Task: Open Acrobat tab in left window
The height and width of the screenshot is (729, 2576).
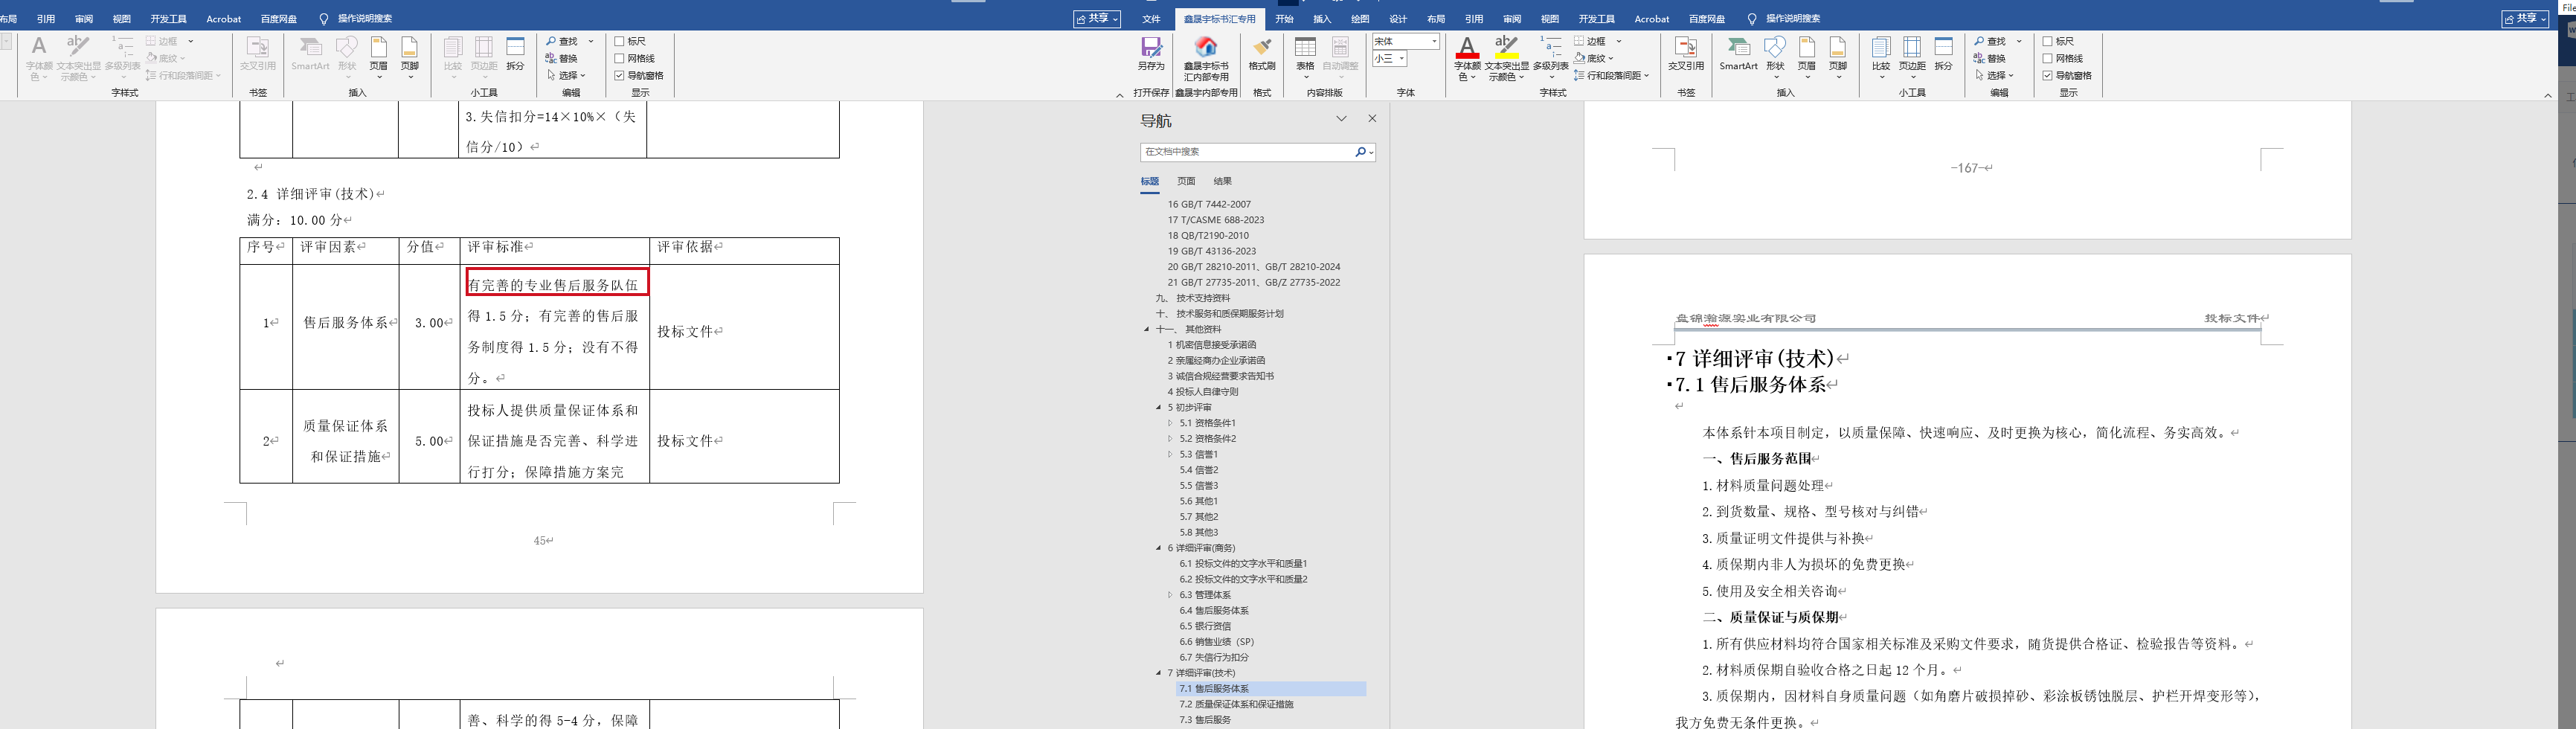Action: click(x=224, y=19)
